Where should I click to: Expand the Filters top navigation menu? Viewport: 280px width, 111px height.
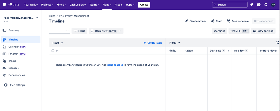(61, 5)
